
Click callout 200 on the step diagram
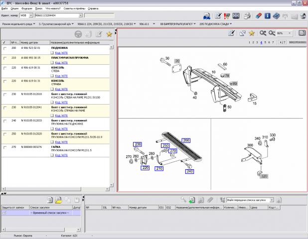click(x=186, y=140)
